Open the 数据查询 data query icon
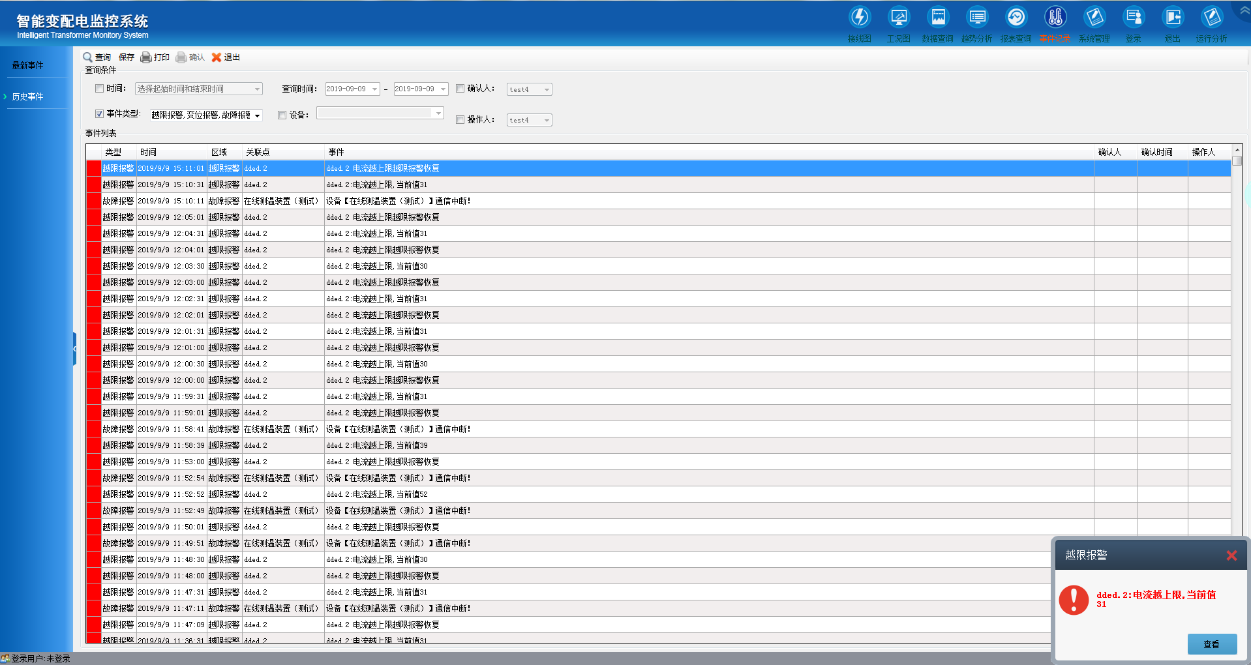This screenshot has width=1251, height=665. (x=938, y=17)
